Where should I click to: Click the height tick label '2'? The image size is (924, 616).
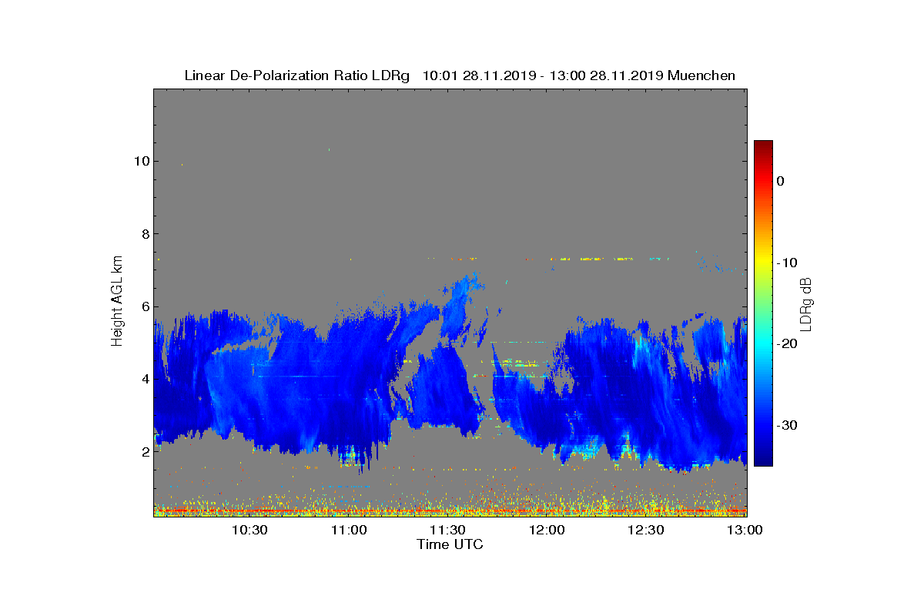click(x=144, y=452)
